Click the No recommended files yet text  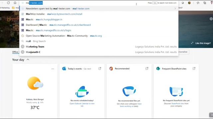coord(129,101)
